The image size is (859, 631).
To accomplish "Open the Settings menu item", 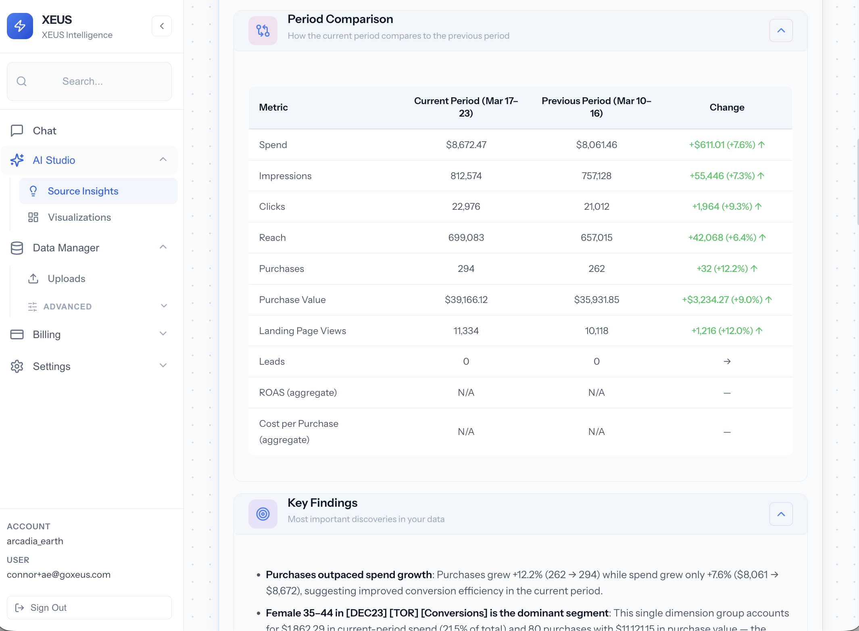I will click(52, 366).
